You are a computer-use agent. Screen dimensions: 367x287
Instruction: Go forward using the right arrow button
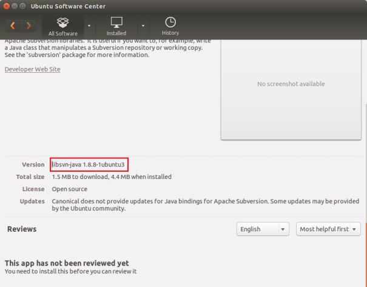tap(29, 25)
